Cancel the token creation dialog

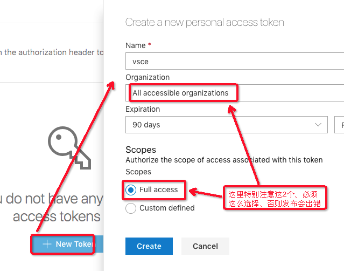205,246
